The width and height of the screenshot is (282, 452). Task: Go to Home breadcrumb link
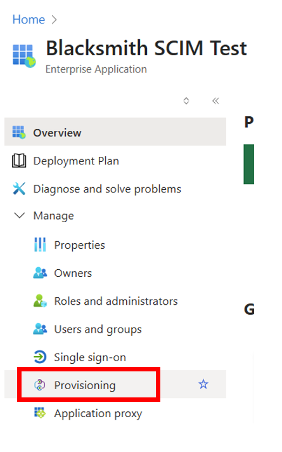coord(29,20)
